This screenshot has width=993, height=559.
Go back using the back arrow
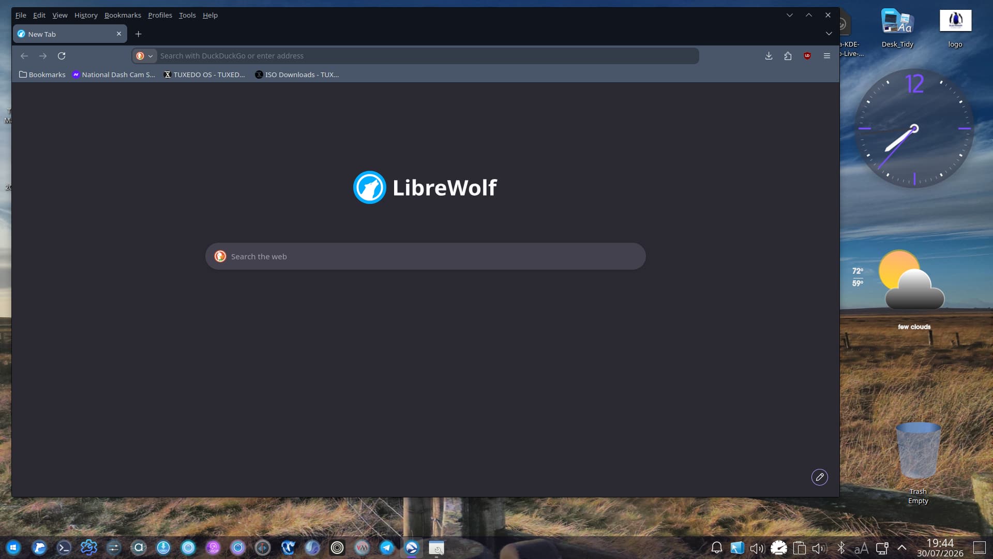point(24,56)
